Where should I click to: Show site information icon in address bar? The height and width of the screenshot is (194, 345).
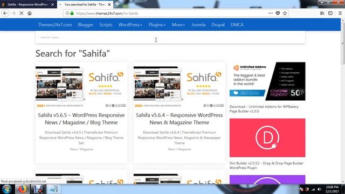click(67, 13)
